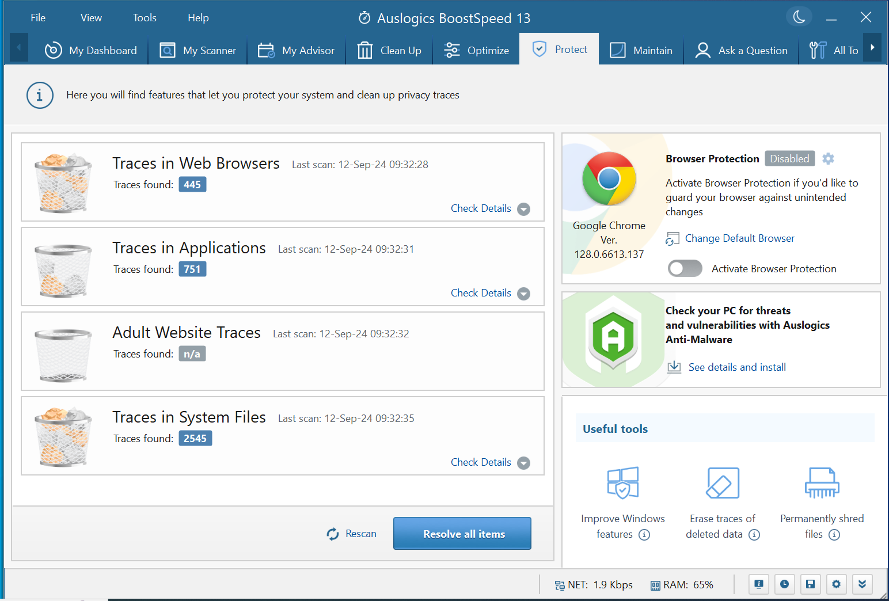Enable Activate Browser Protection toggle

coord(685,268)
